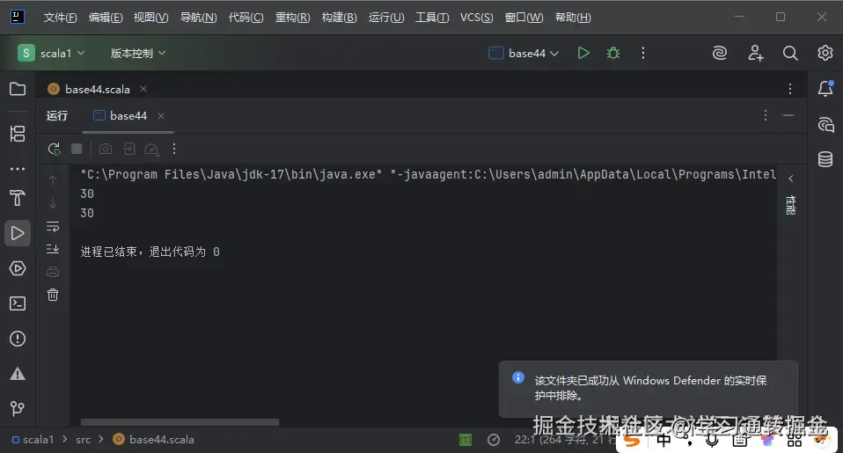Image resolution: width=843 pixels, height=453 pixels.
Task: Open the Build hammer tool window
Action: point(18,198)
